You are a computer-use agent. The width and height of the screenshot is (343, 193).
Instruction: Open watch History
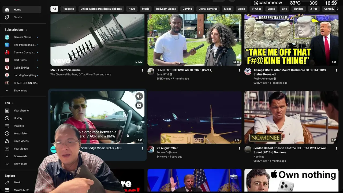click(22, 118)
